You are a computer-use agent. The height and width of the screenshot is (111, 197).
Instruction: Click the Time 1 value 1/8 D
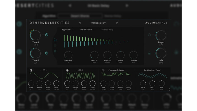point(36,45)
